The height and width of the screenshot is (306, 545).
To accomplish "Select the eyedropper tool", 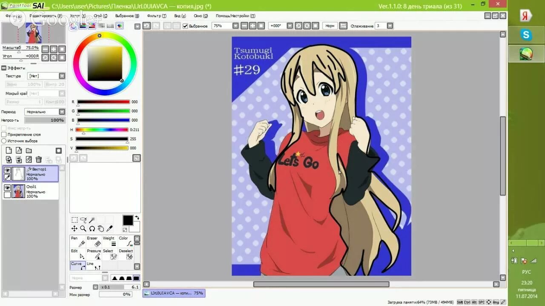I will coord(109,229).
